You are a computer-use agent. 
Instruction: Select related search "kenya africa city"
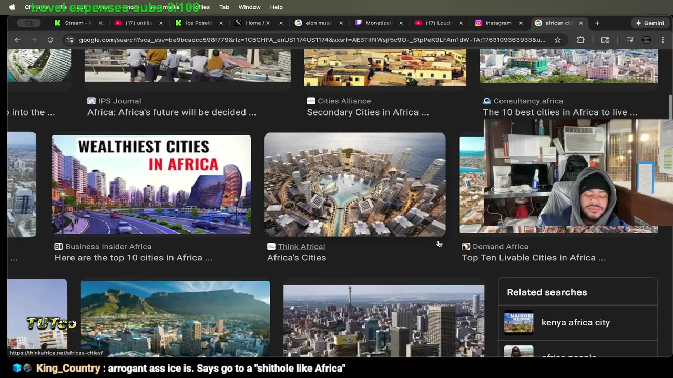pos(576,323)
